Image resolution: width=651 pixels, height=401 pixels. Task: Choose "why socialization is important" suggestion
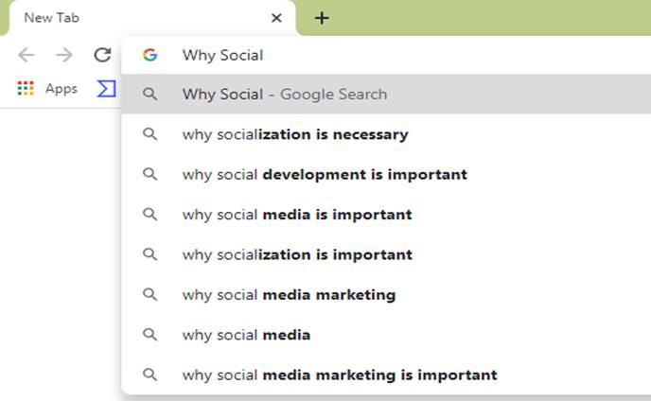coord(386,254)
